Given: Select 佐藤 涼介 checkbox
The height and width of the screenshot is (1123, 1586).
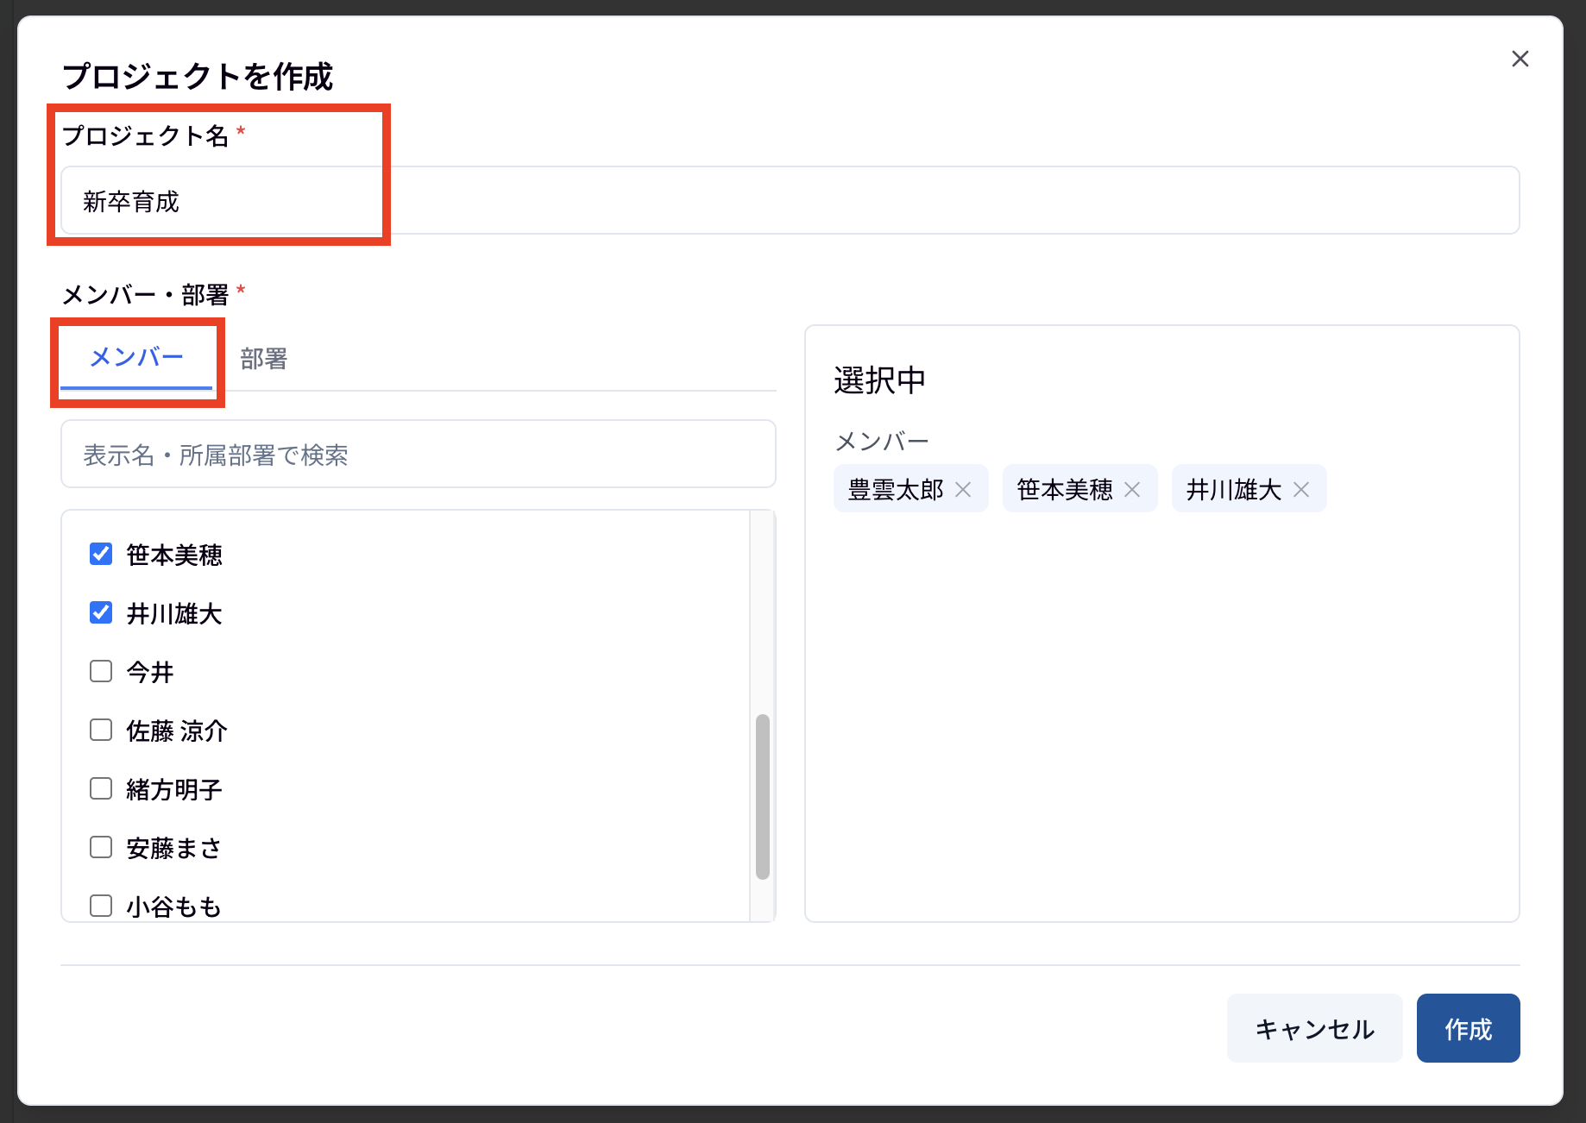Looking at the screenshot, I should click(x=101, y=730).
